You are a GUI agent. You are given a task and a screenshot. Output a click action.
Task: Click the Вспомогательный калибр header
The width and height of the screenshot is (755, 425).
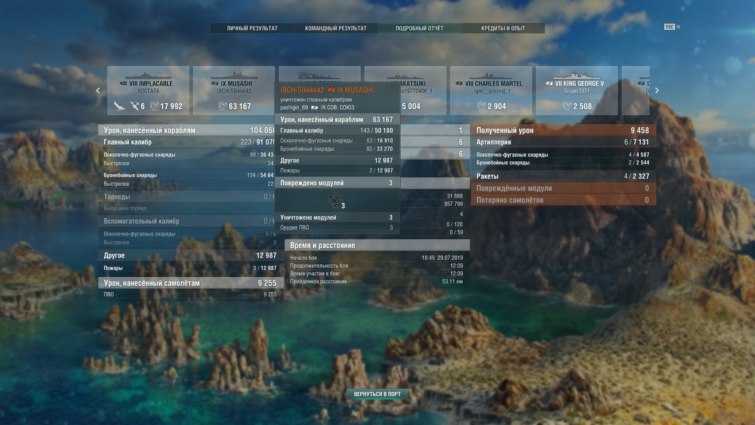click(x=187, y=221)
